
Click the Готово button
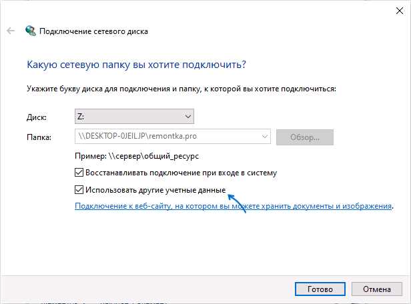click(x=320, y=289)
